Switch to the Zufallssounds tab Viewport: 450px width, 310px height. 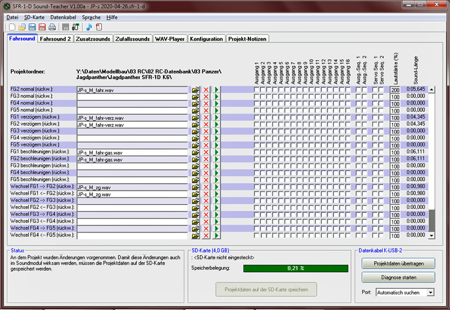133,38
